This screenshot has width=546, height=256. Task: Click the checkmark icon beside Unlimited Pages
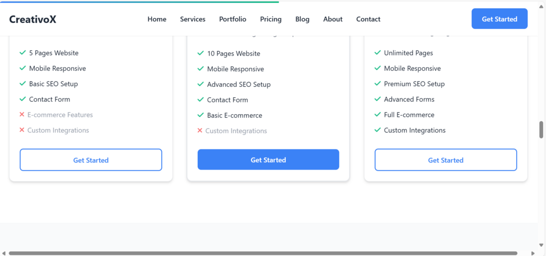(378, 53)
